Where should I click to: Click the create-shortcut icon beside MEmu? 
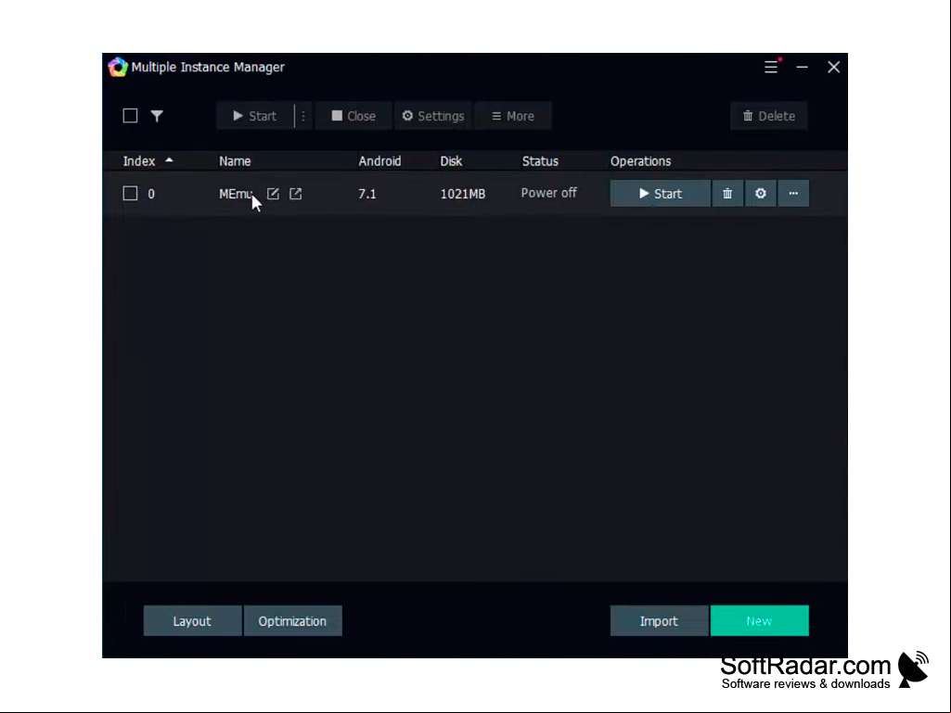pyautogui.click(x=295, y=194)
